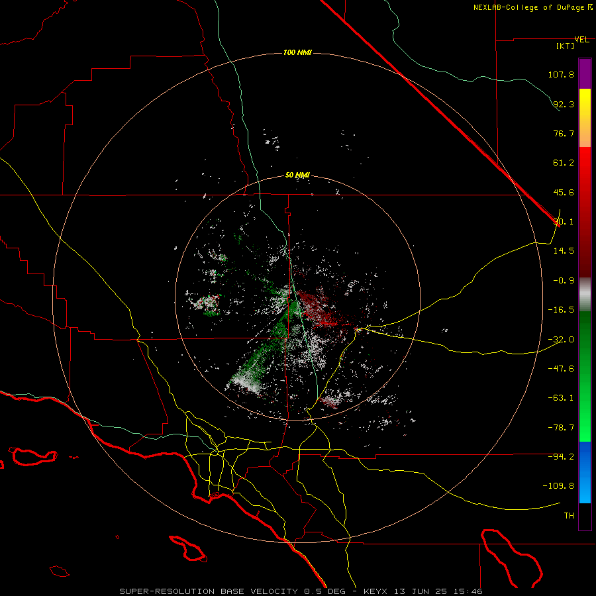
Task: Pick the blue segment of the velocity color bar
Action: (585, 472)
